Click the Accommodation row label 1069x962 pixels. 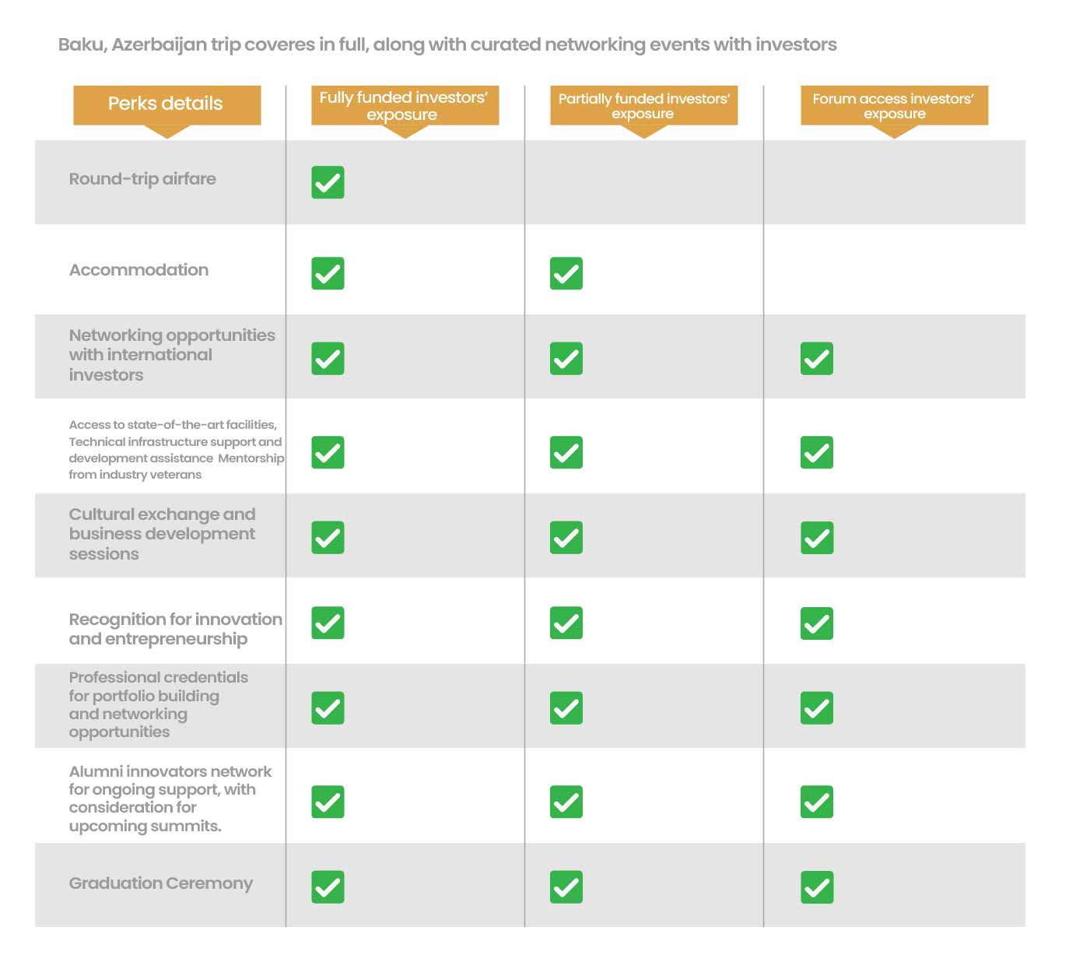pyautogui.click(x=138, y=270)
